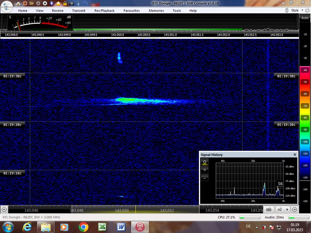Open the View ribbon tab
Viewport: 311px width, 233px height.
click(39, 11)
